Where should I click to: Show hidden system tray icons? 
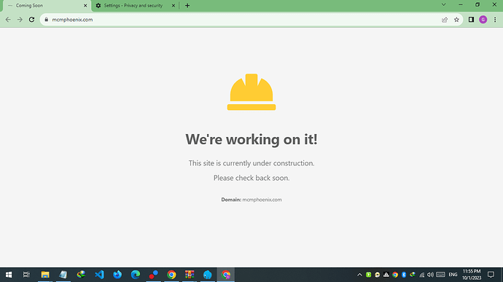point(359,275)
